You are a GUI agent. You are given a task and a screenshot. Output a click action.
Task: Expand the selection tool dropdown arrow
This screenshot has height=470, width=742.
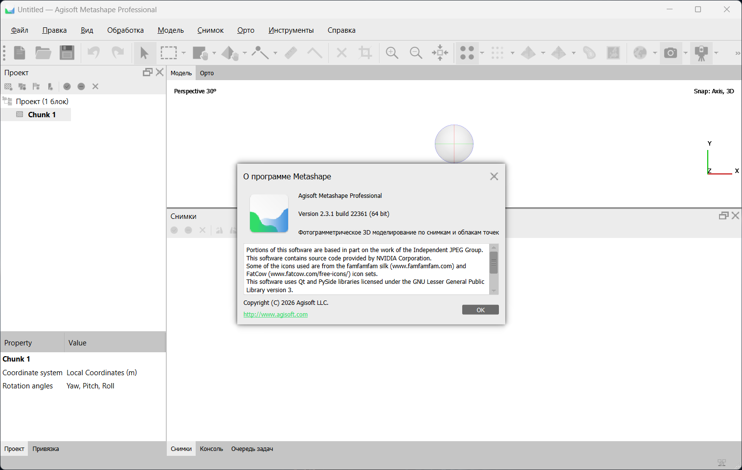coord(183,53)
